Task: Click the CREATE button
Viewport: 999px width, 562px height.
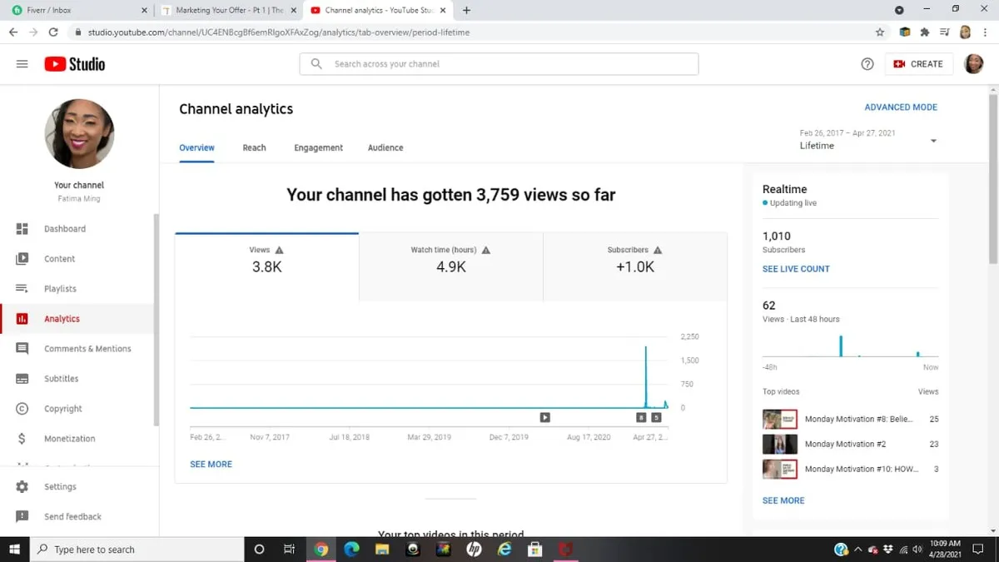Action: [918, 64]
